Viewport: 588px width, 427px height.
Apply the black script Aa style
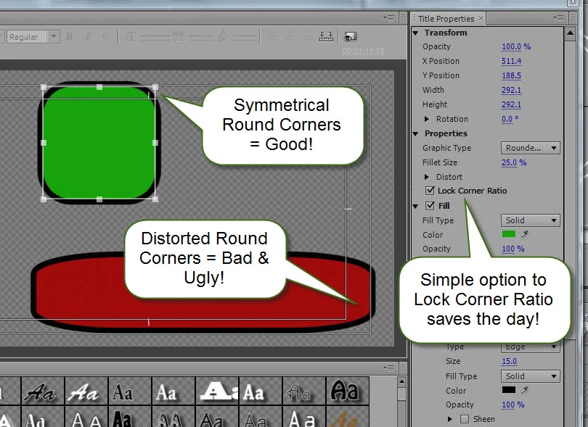tap(43, 391)
